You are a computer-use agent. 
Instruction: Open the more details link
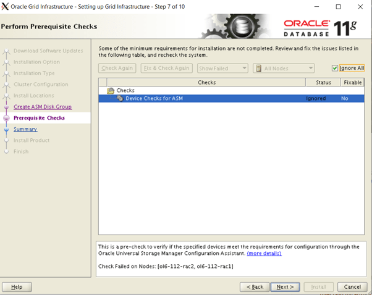click(x=264, y=253)
